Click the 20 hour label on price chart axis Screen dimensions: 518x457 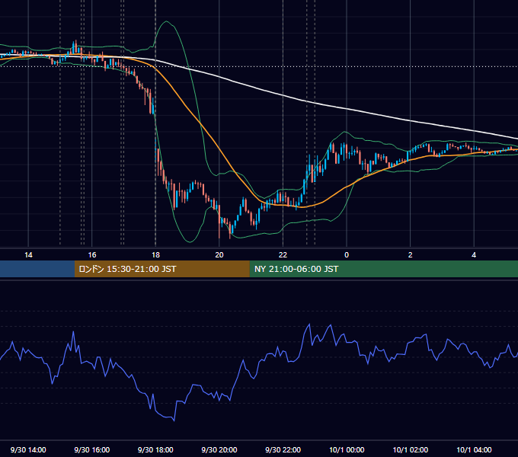[219, 255]
